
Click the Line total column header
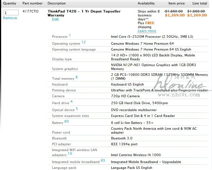(200, 3)
